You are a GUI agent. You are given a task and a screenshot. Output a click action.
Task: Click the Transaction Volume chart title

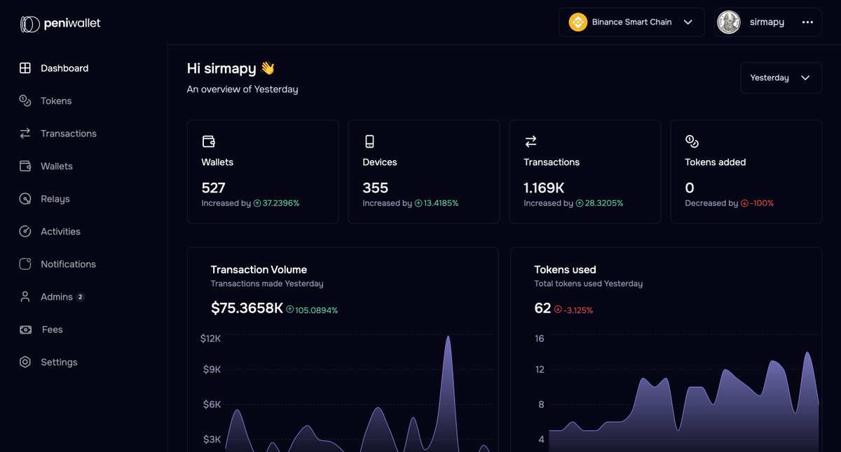(259, 269)
